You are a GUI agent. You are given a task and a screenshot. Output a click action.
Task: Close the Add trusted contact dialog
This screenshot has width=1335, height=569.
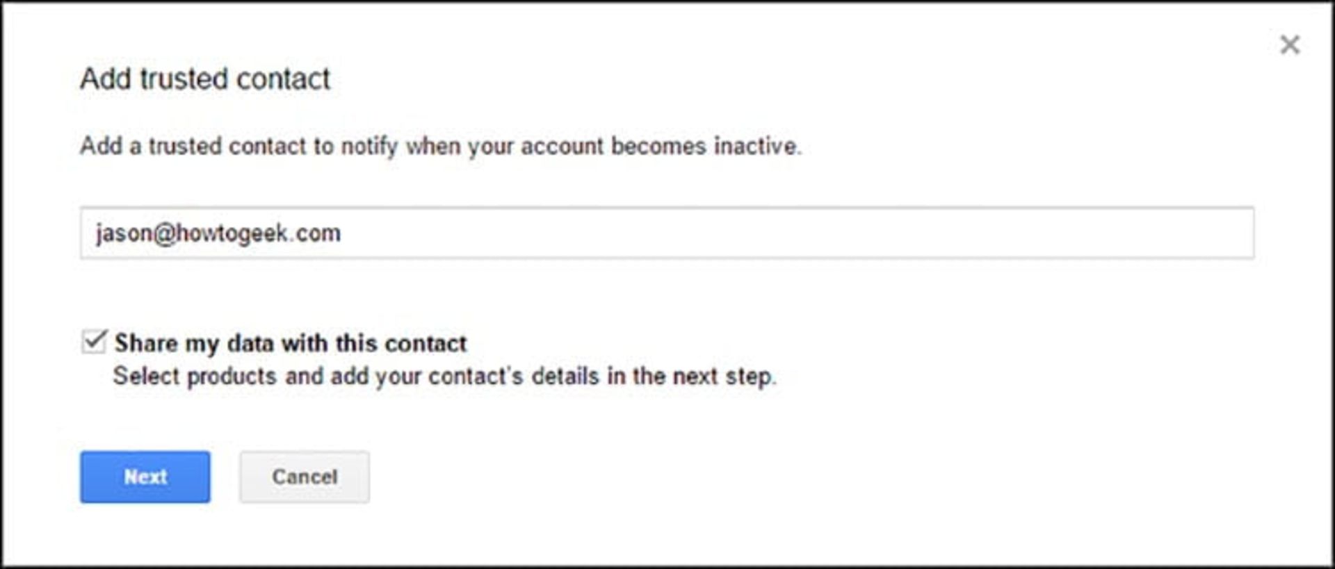[x=1289, y=45]
